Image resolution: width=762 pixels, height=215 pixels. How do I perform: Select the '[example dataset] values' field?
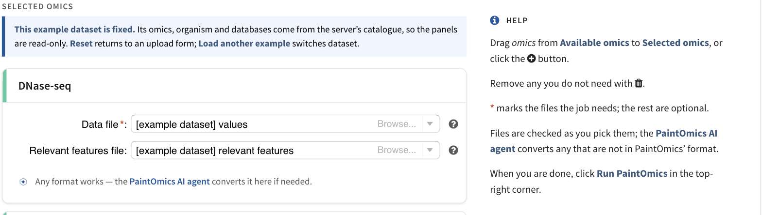pyautogui.click(x=285, y=124)
